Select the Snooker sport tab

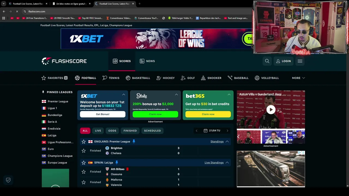(x=211, y=78)
